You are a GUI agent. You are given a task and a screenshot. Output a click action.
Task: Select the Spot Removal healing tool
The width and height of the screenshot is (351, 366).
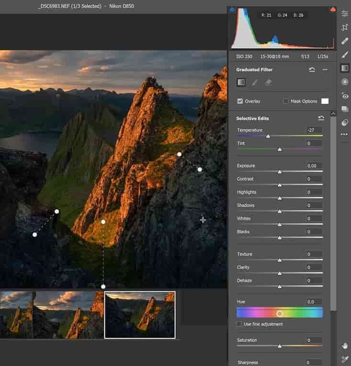344,41
